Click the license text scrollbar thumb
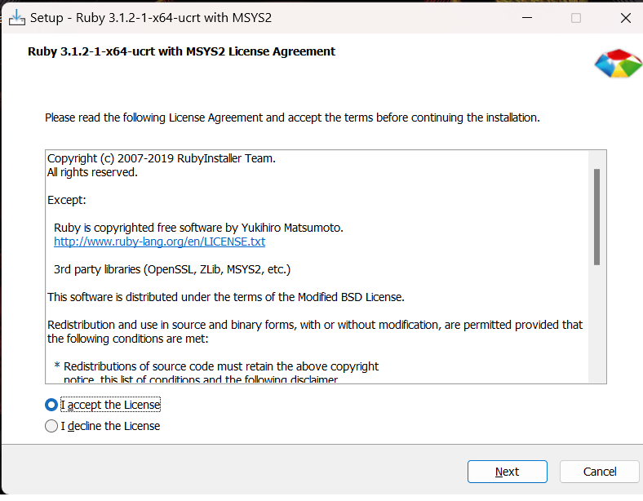This screenshot has height=501, width=643. click(597, 216)
